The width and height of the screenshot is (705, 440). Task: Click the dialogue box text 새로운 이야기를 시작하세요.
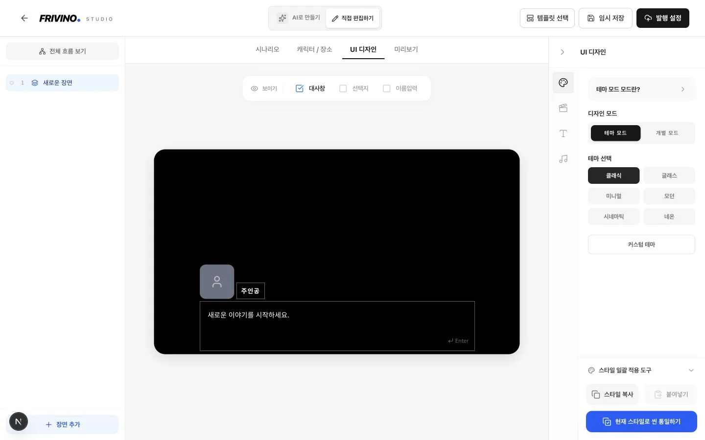click(248, 315)
